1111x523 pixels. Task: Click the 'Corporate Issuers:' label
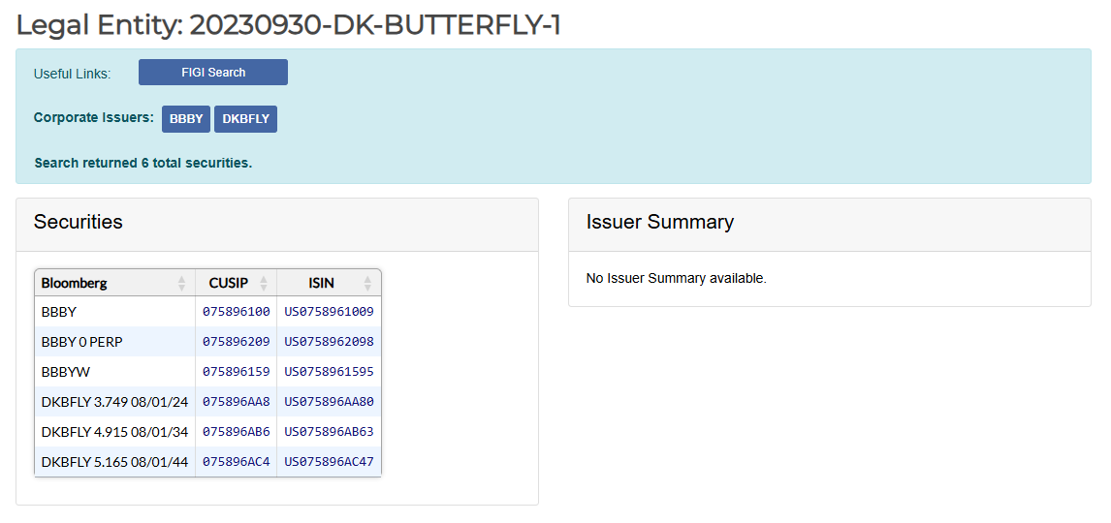click(93, 117)
